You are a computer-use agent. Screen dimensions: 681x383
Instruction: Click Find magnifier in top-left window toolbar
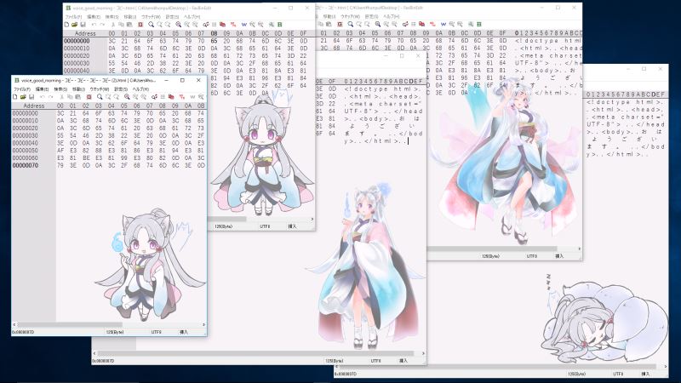point(151,25)
